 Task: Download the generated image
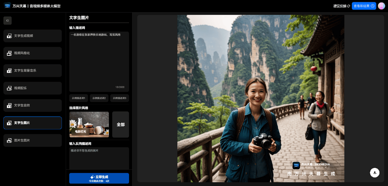pos(375,173)
